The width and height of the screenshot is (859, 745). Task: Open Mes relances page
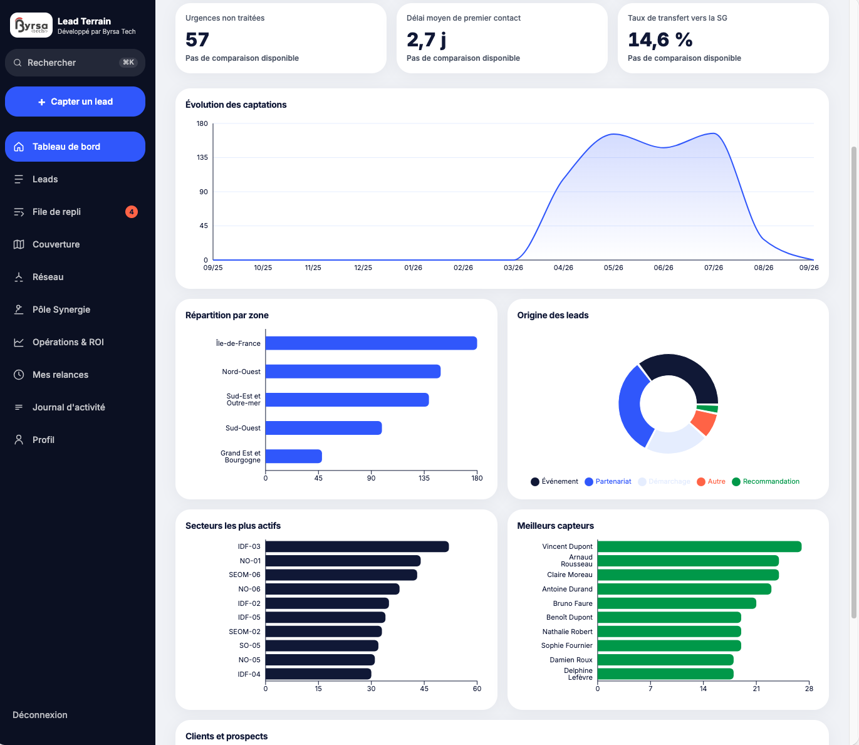(75, 375)
